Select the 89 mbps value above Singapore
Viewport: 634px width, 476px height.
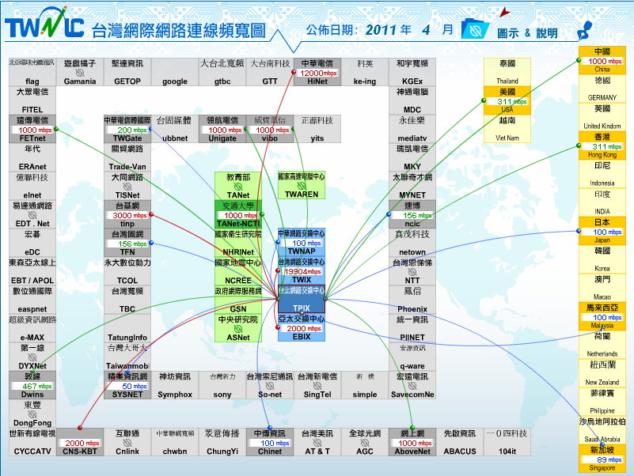coord(609,460)
